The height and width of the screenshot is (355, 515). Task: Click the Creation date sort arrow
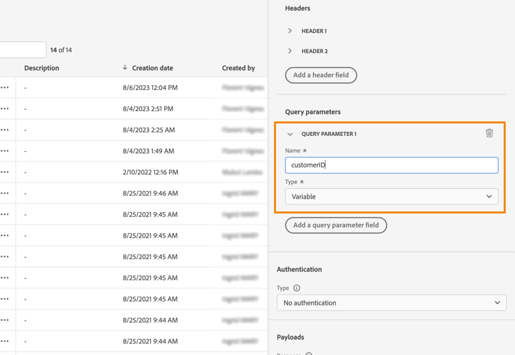pos(125,68)
